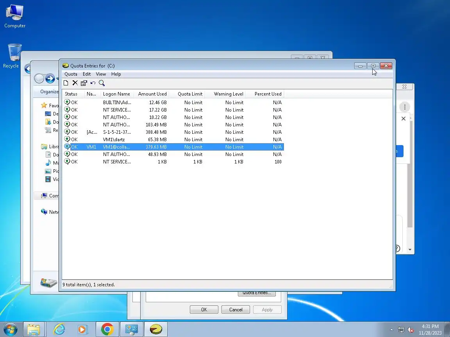Close the panel with the X in right window
This screenshot has height=337, width=450.
point(403,118)
